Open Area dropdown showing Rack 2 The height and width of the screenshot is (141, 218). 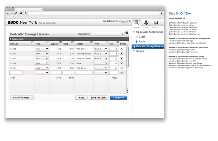(101, 53)
